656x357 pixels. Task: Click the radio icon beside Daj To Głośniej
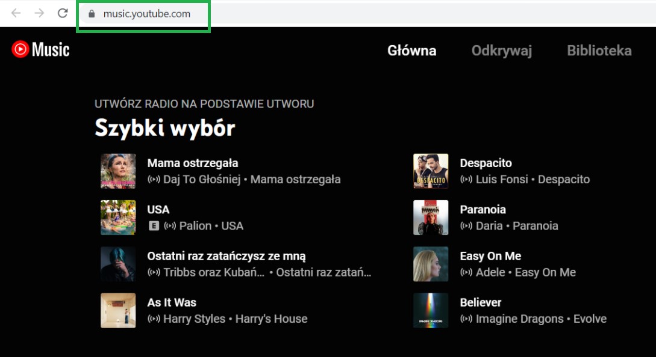154,180
